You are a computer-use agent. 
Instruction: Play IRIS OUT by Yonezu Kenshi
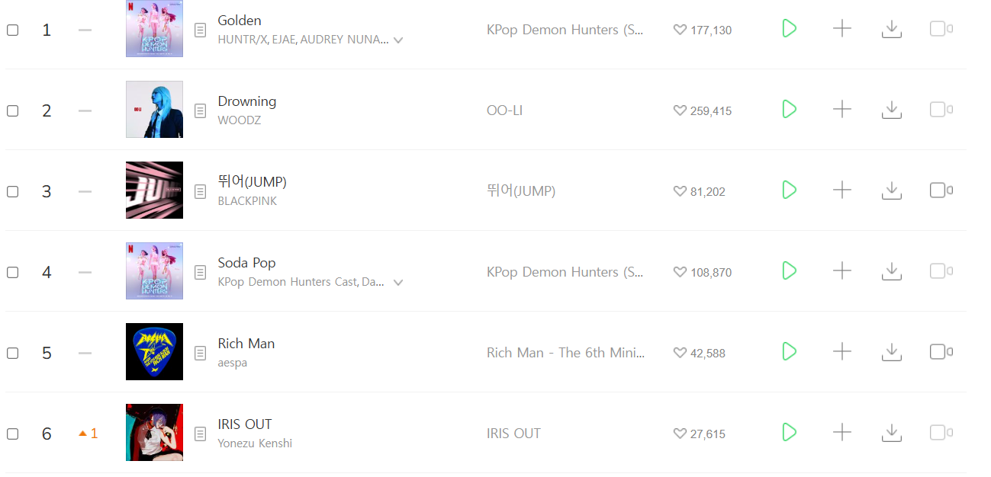coord(789,433)
